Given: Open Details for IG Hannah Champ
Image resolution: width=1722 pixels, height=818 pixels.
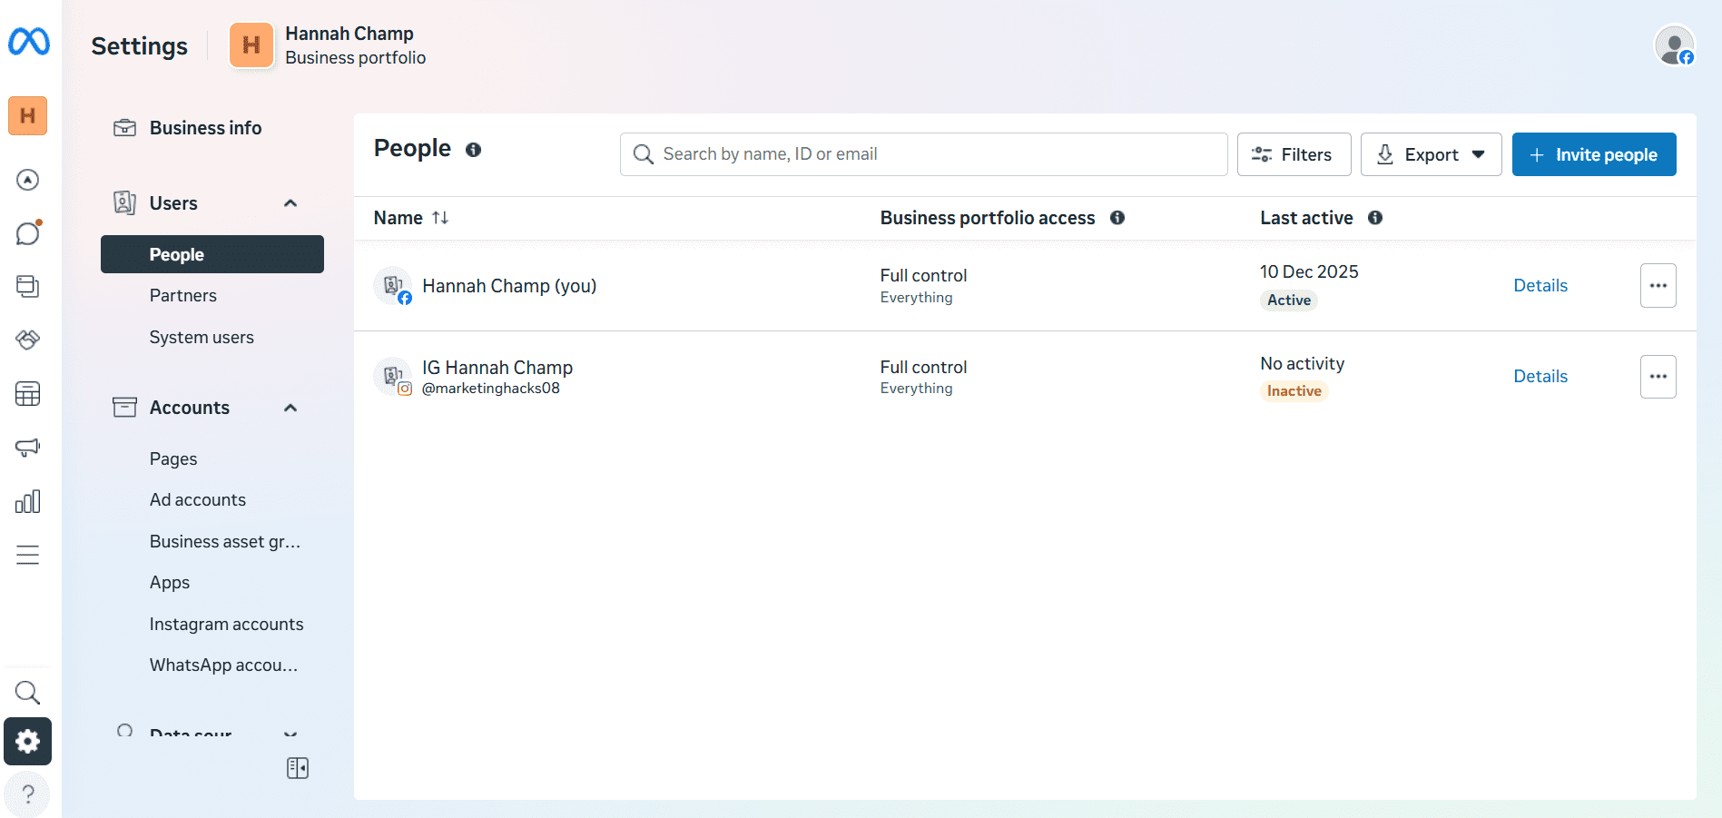Looking at the screenshot, I should click(x=1540, y=376).
